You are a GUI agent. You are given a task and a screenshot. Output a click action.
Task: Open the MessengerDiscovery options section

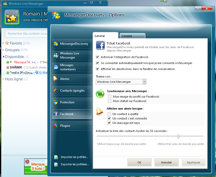click(72, 43)
